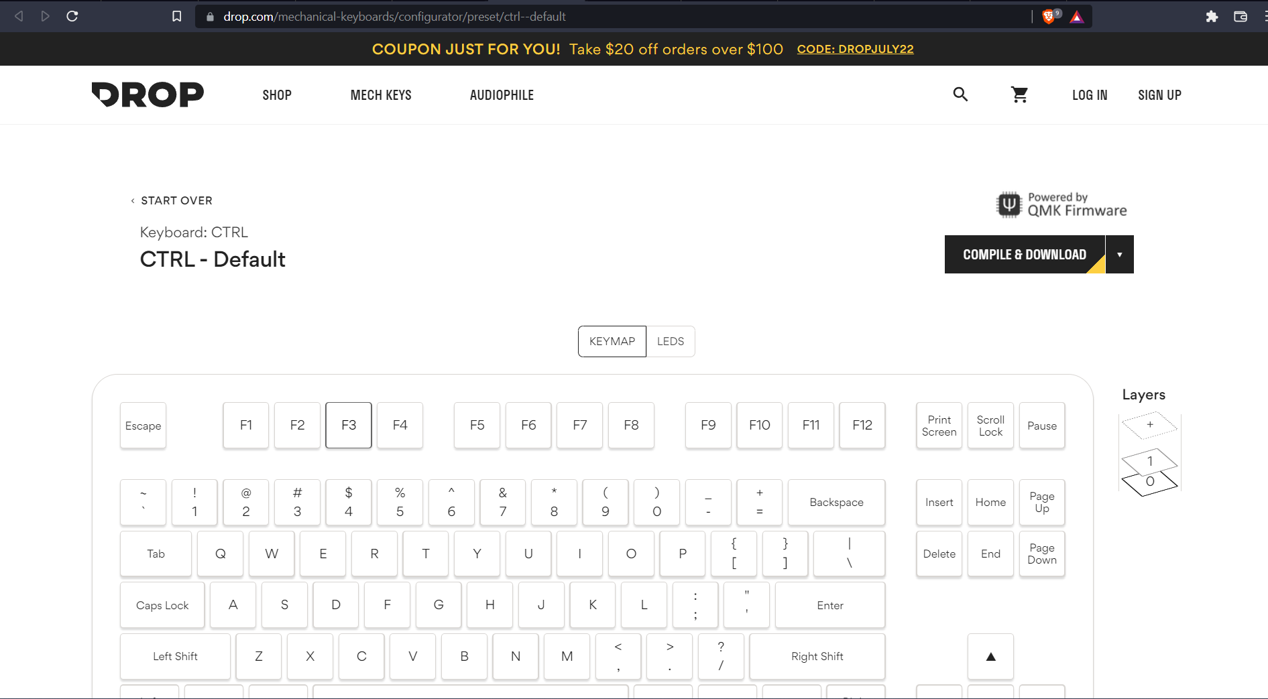Click the DROPJULY22 coupon code link
Image resolution: width=1268 pixels, height=699 pixels.
(855, 49)
